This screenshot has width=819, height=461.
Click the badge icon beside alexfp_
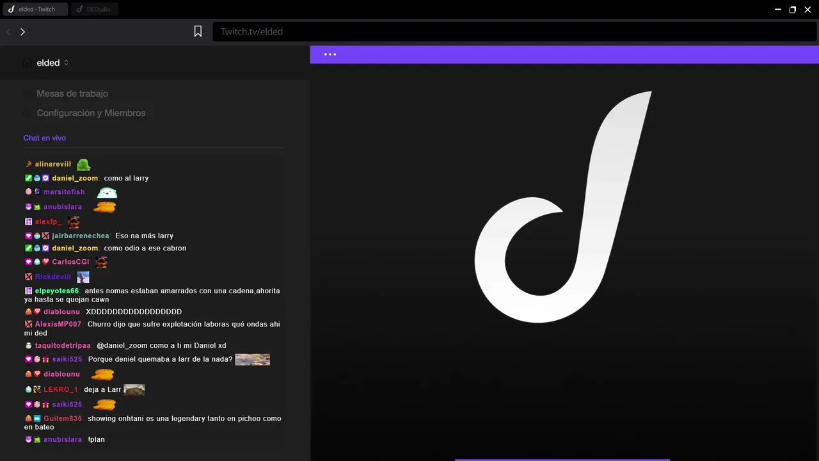[28, 222]
